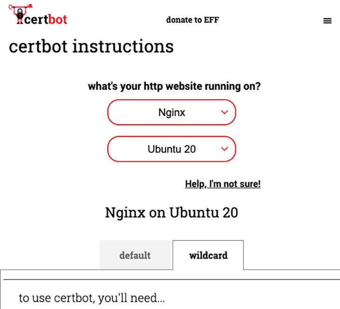This screenshot has width=340, height=309.
Task: Open the Nginx software dropdown
Action: pos(171,112)
